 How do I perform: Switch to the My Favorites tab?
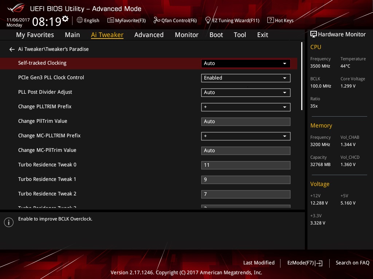pyautogui.click(x=35, y=35)
